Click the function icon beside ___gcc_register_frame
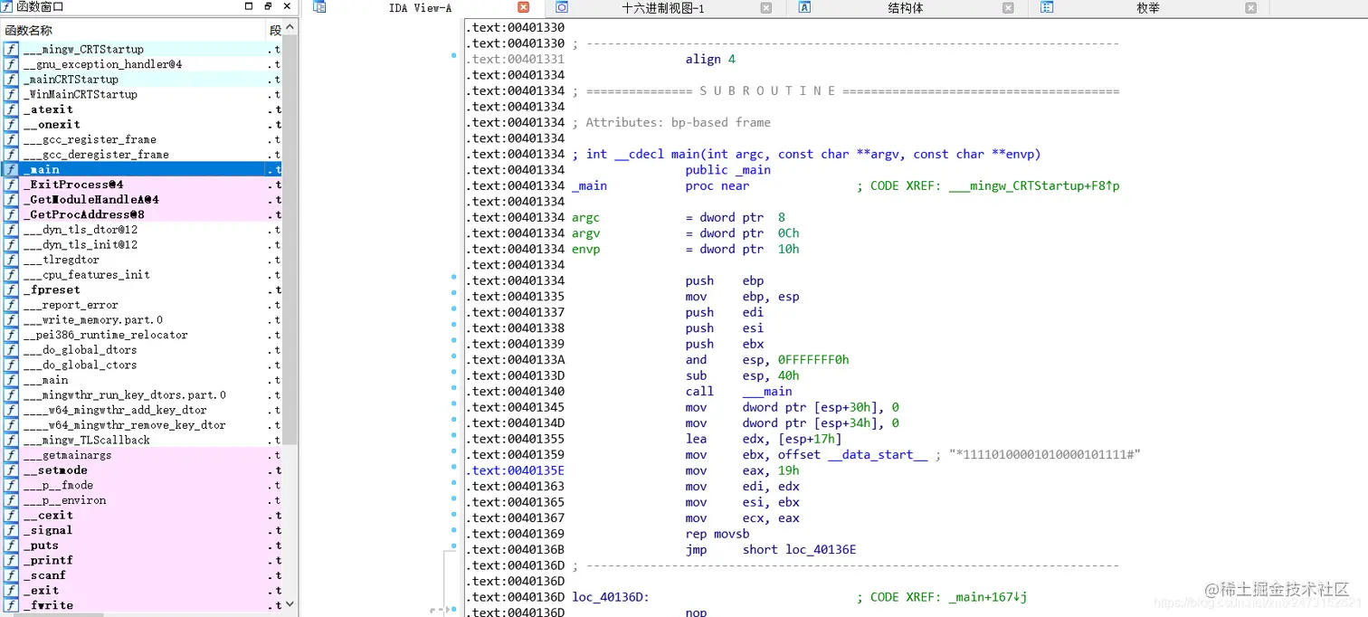 click(11, 139)
